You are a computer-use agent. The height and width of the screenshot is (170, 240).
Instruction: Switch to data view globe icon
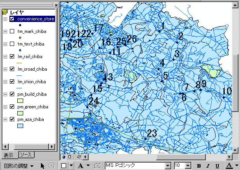coord(64,157)
